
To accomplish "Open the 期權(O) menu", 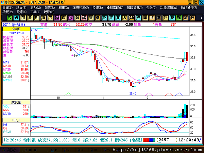I will pyautogui.click(x=64, y=8).
